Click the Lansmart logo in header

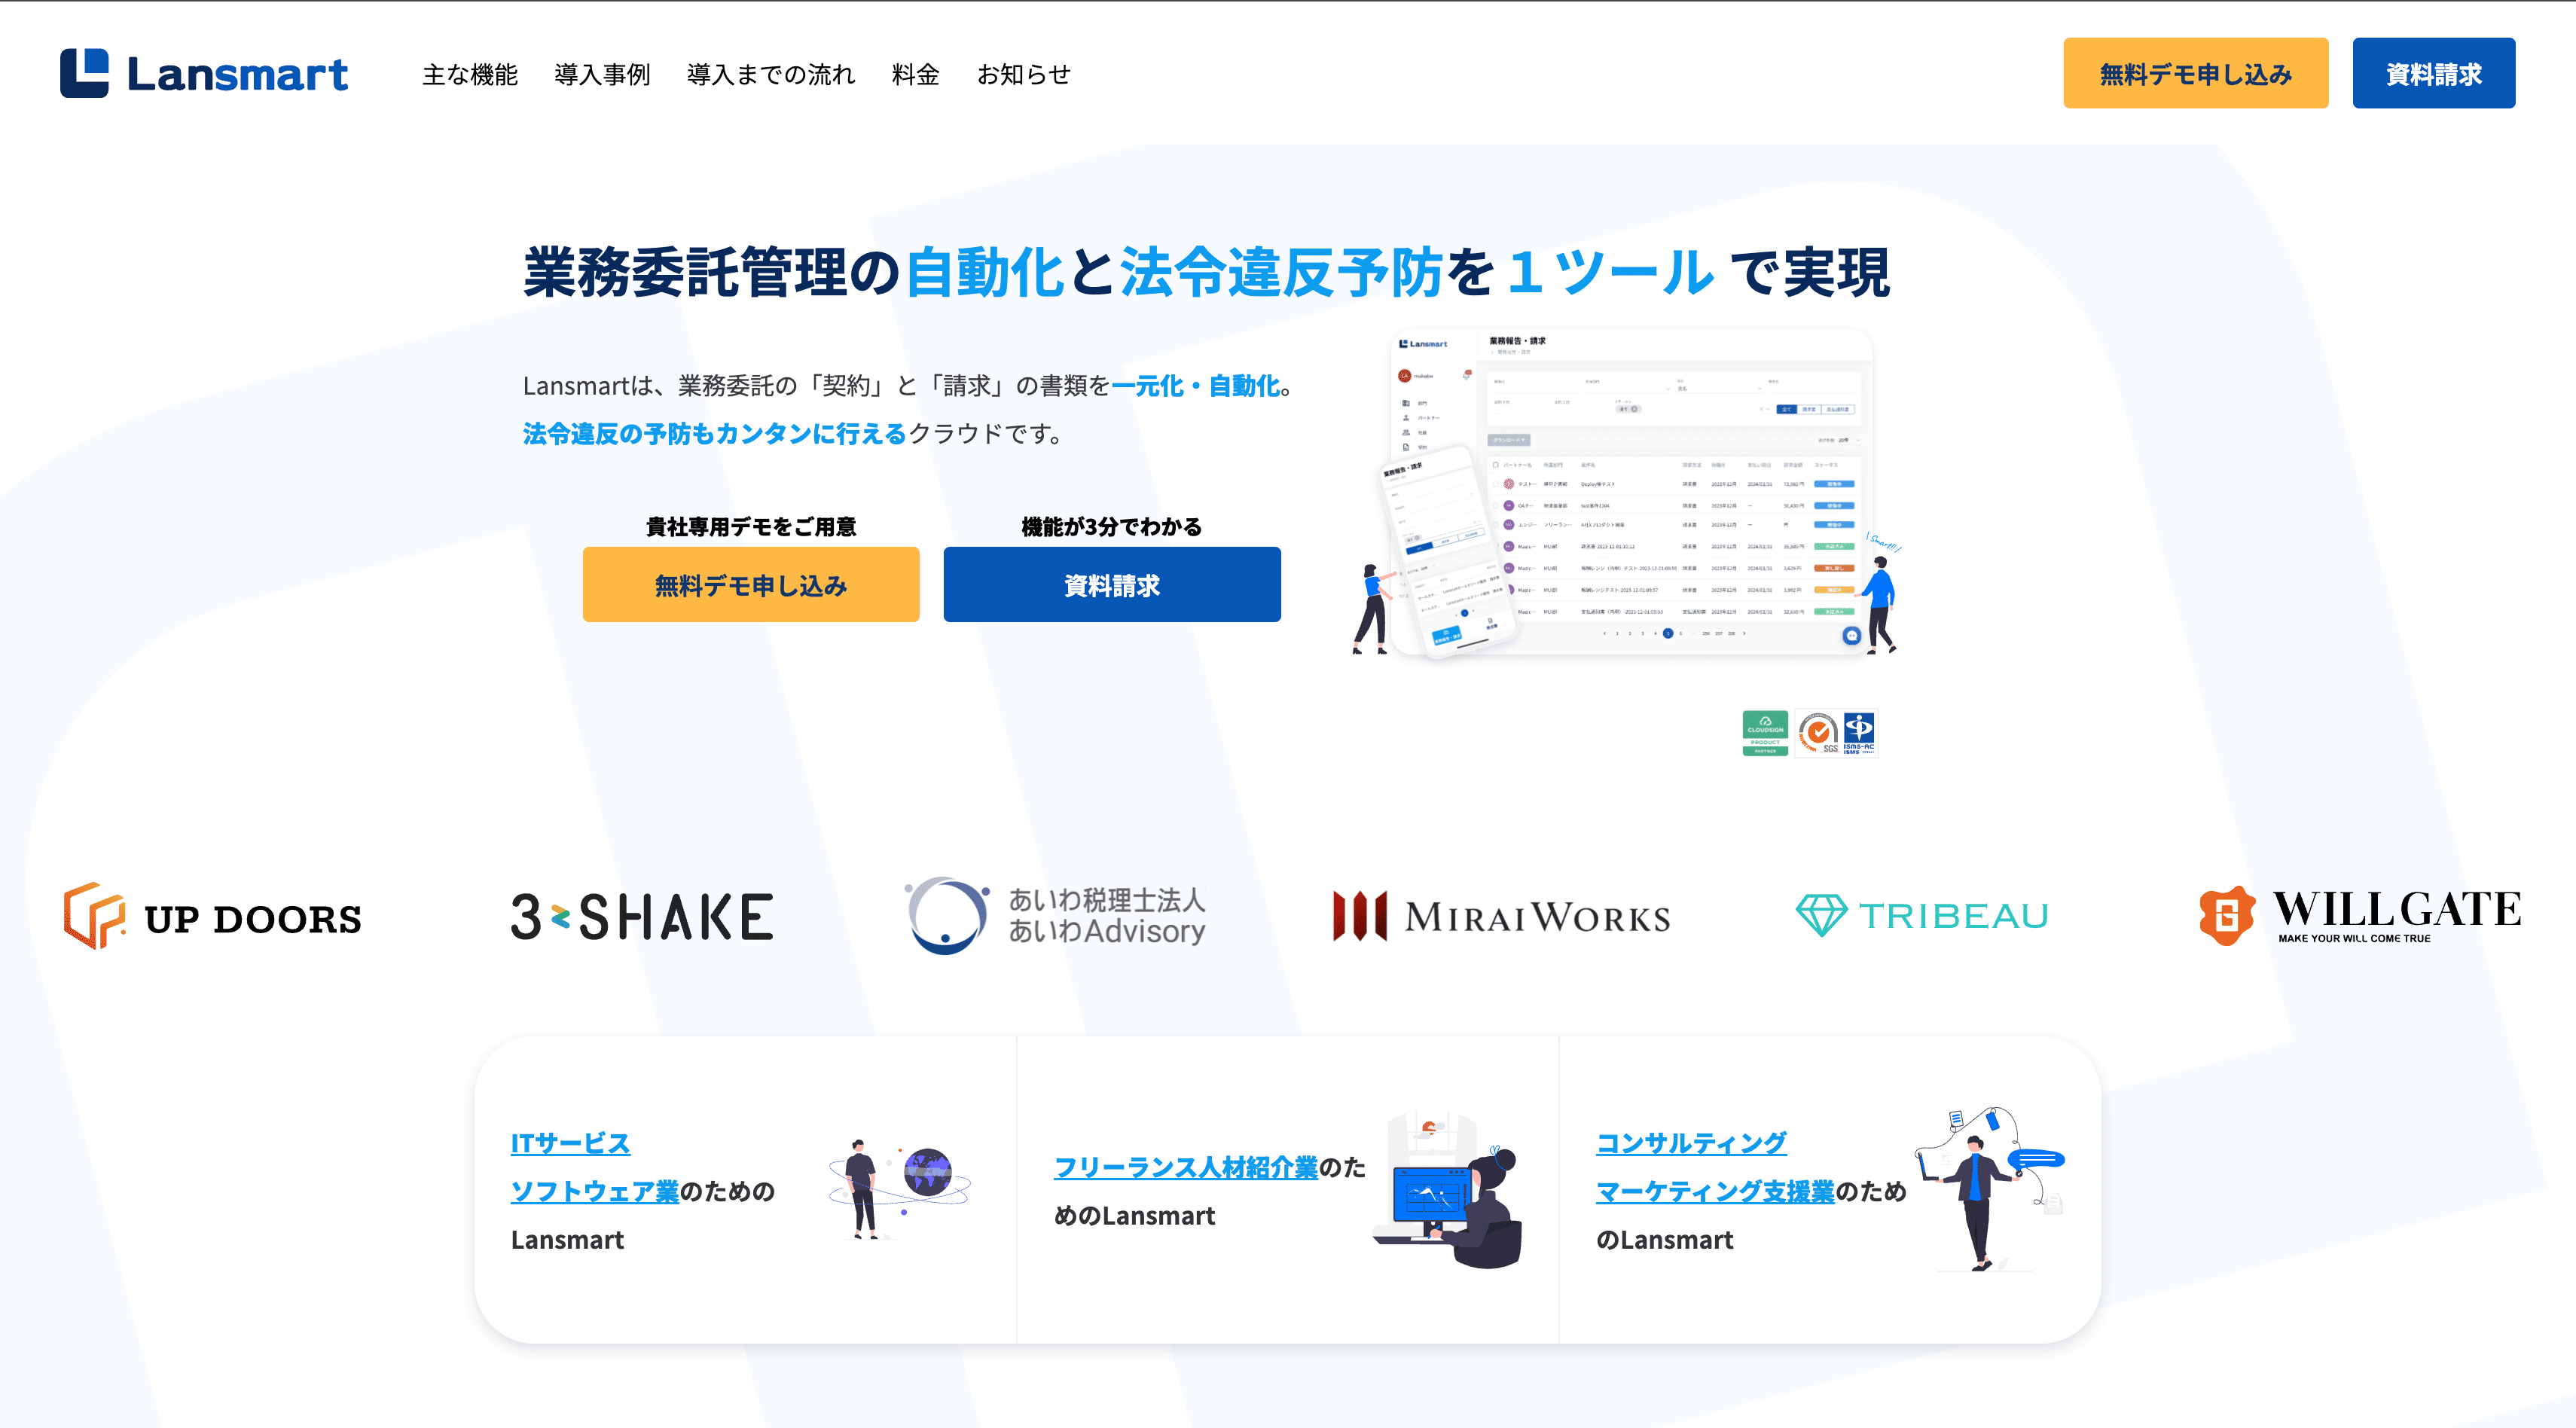click(204, 73)
